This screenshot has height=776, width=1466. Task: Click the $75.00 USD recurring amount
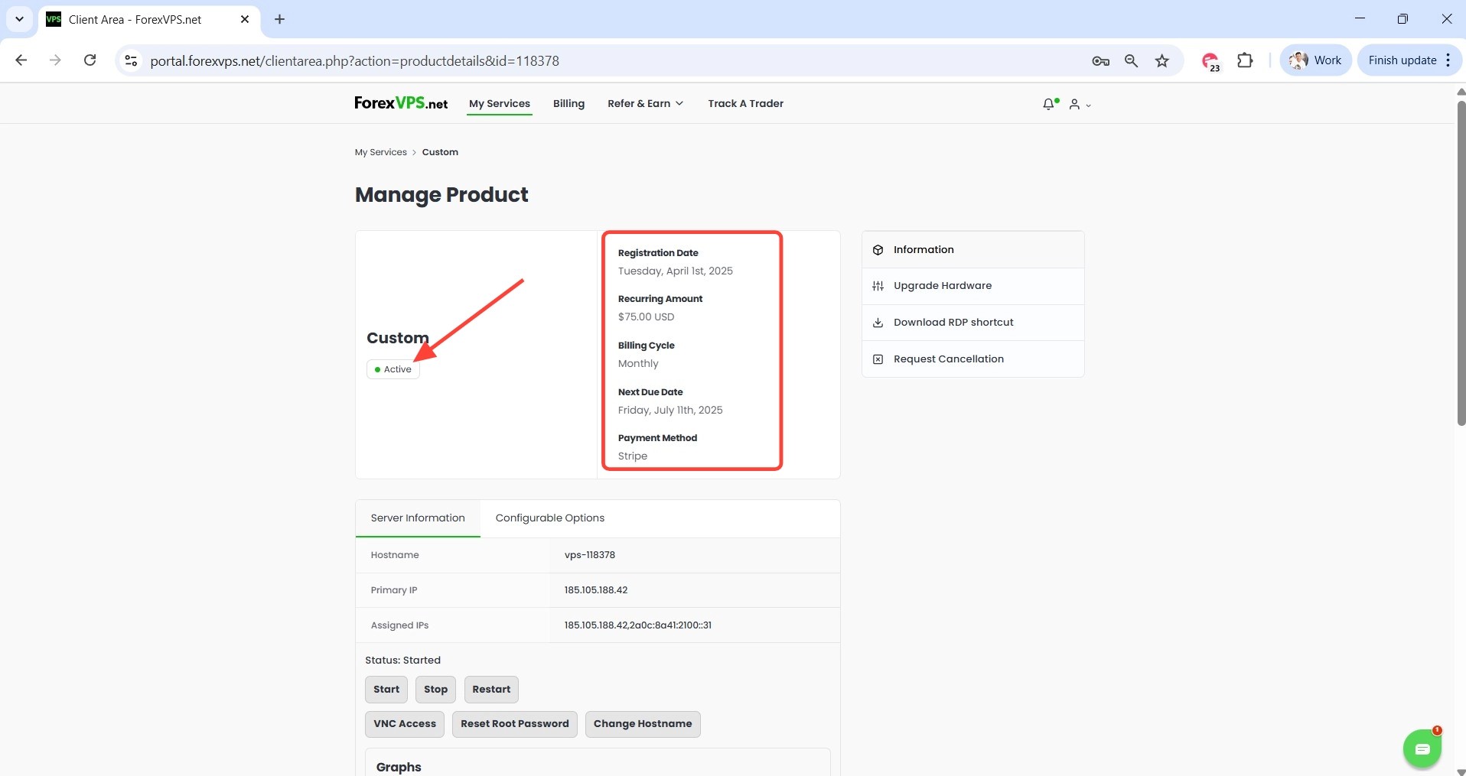pyautogui.click(x=646, y=317)
